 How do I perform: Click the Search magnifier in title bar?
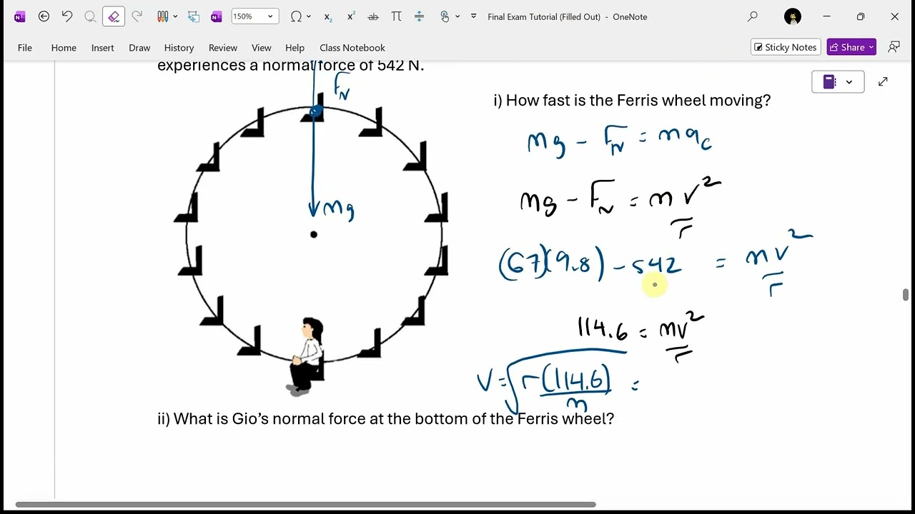point(753,16)
